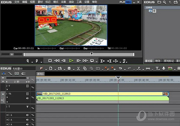The width and height of the screenshot is (180, 126).
Task: Click the Create title T icon
Action: click(157, 68)
